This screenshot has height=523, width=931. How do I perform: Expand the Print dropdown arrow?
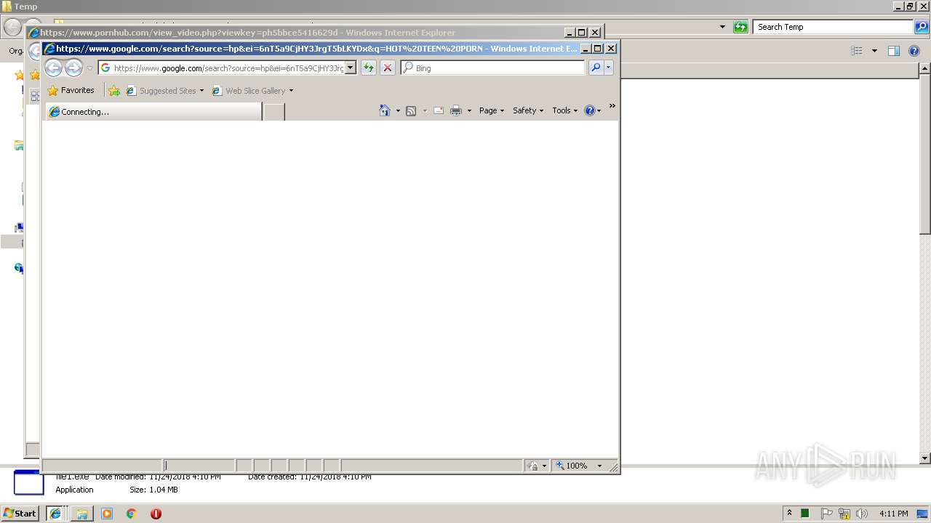[x=469, y=111]
